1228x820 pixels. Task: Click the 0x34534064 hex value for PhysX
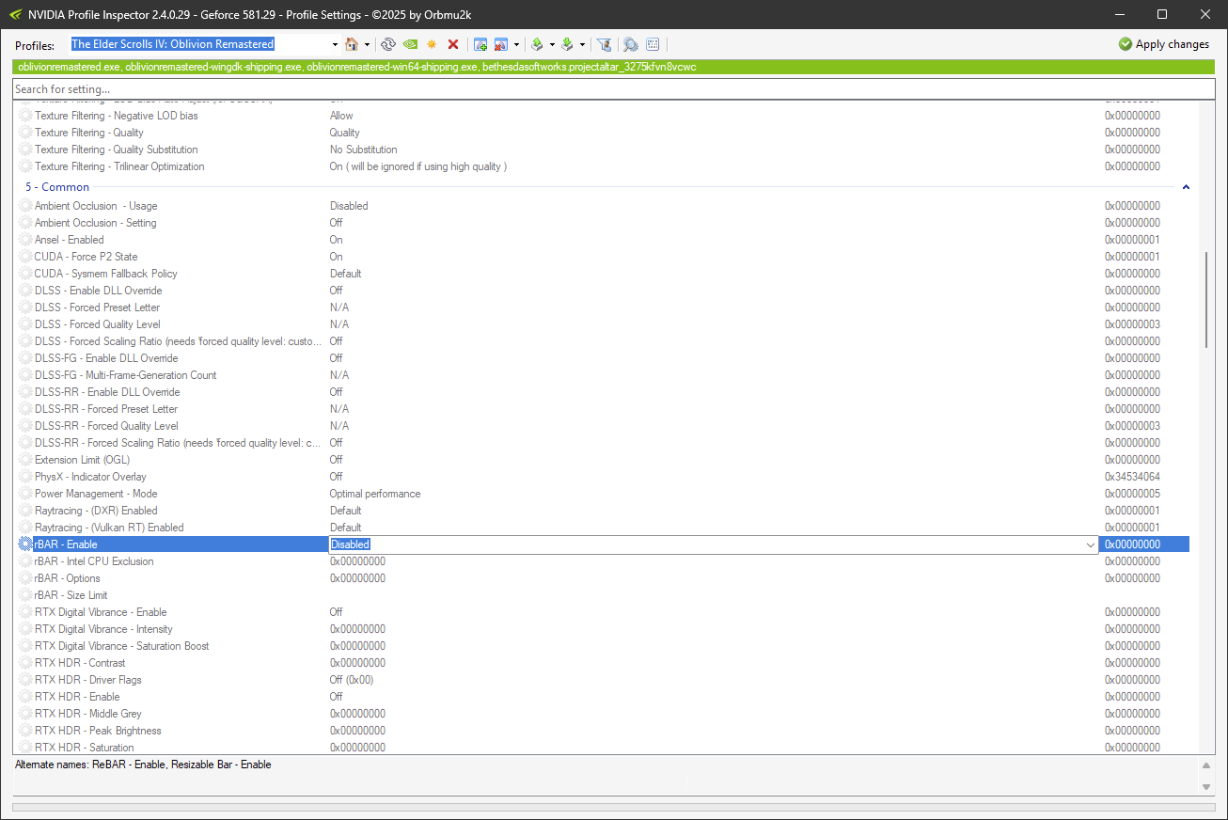pyautogui.click(x=1132, y=477)
